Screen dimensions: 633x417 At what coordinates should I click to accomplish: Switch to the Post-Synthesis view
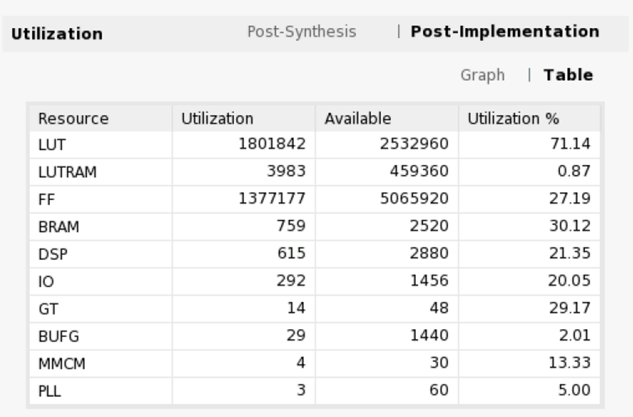coord(301,32)
